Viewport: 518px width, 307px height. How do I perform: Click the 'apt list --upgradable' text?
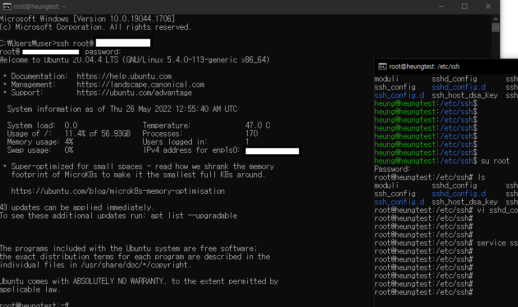[194, 216]
